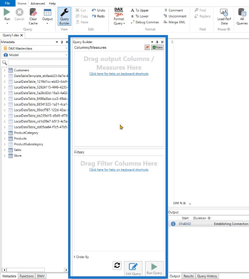This screenshot has width=249, height=279.
Task: Open the Help ribbon tab
Action: [52, 3]
